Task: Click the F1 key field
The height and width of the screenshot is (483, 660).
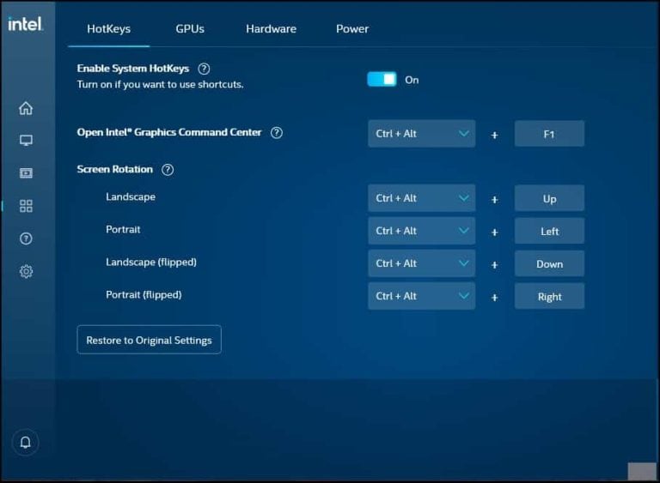Action: 549,134
